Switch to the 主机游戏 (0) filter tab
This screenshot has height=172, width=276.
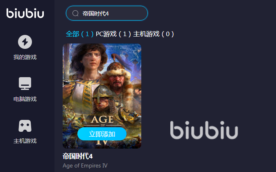(154, 34)
